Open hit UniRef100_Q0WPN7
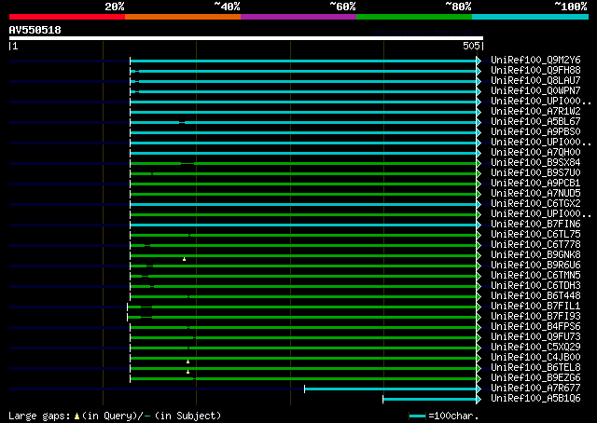597x423 pixels. click(535, 91)
